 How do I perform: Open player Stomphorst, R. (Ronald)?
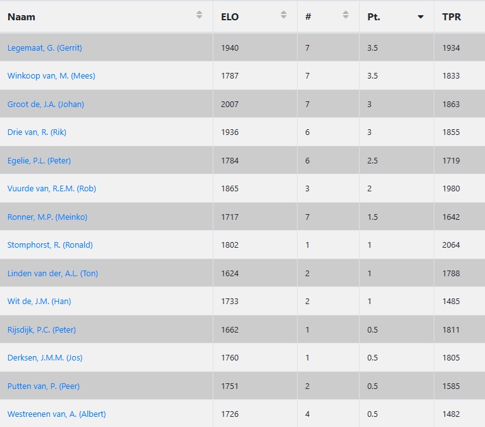[x=50, y=245]
